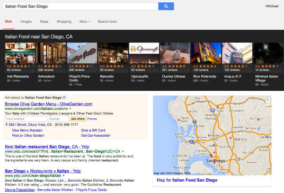
Task: Zoom out on the map with the minus button
Action: pyautogui.click(x=267, y=104)
